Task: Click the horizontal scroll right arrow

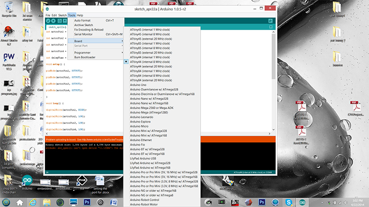Action: pos(269,133)
